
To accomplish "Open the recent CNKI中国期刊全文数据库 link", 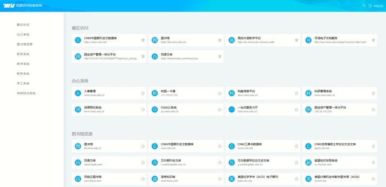I will pyautogui.click(x=100, y=38).
